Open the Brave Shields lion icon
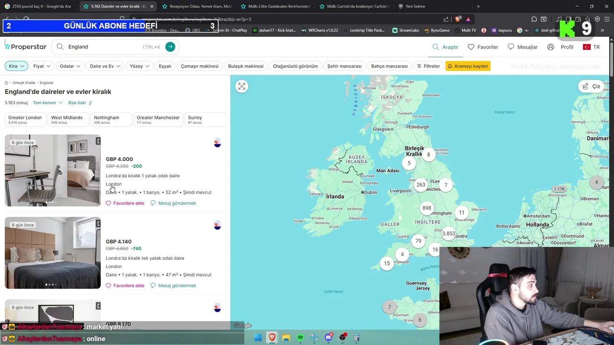 [x=458, y=19]
